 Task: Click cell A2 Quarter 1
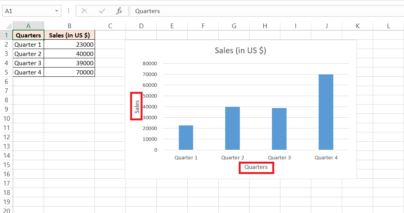(28, 44)
